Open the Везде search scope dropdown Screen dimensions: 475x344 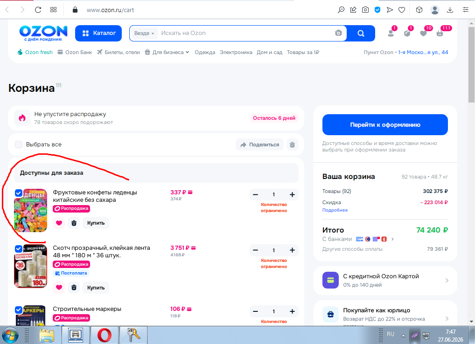pyautogui.click(x=145, y=33)
